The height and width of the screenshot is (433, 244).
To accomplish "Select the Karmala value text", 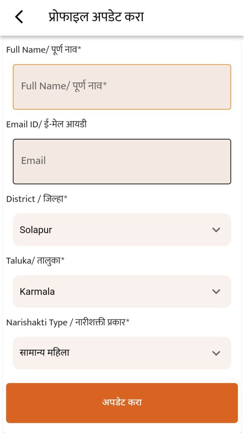I will 37,292.
